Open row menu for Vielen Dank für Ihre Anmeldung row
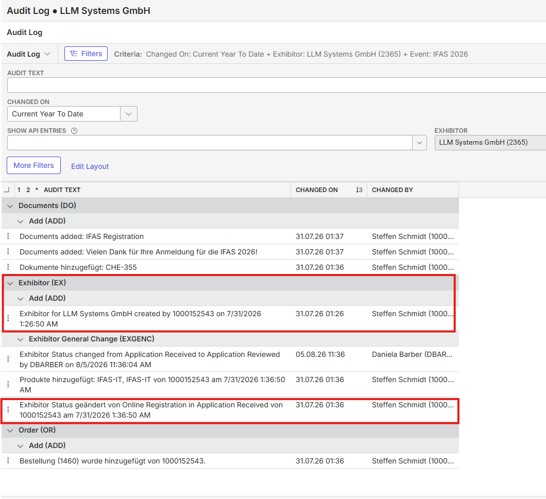 click(x=8, y=251)
